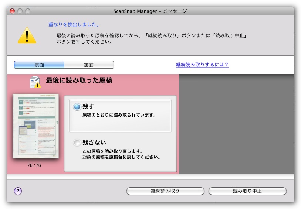Click the document warning icon beside 最後に読み取った原稿
The image size is (301, 209).
click(x=35, y=82)
